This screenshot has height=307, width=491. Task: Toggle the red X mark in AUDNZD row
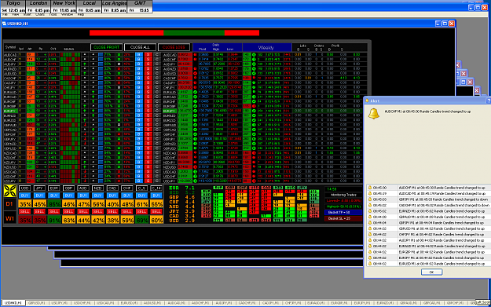click(x=119, y=69)
